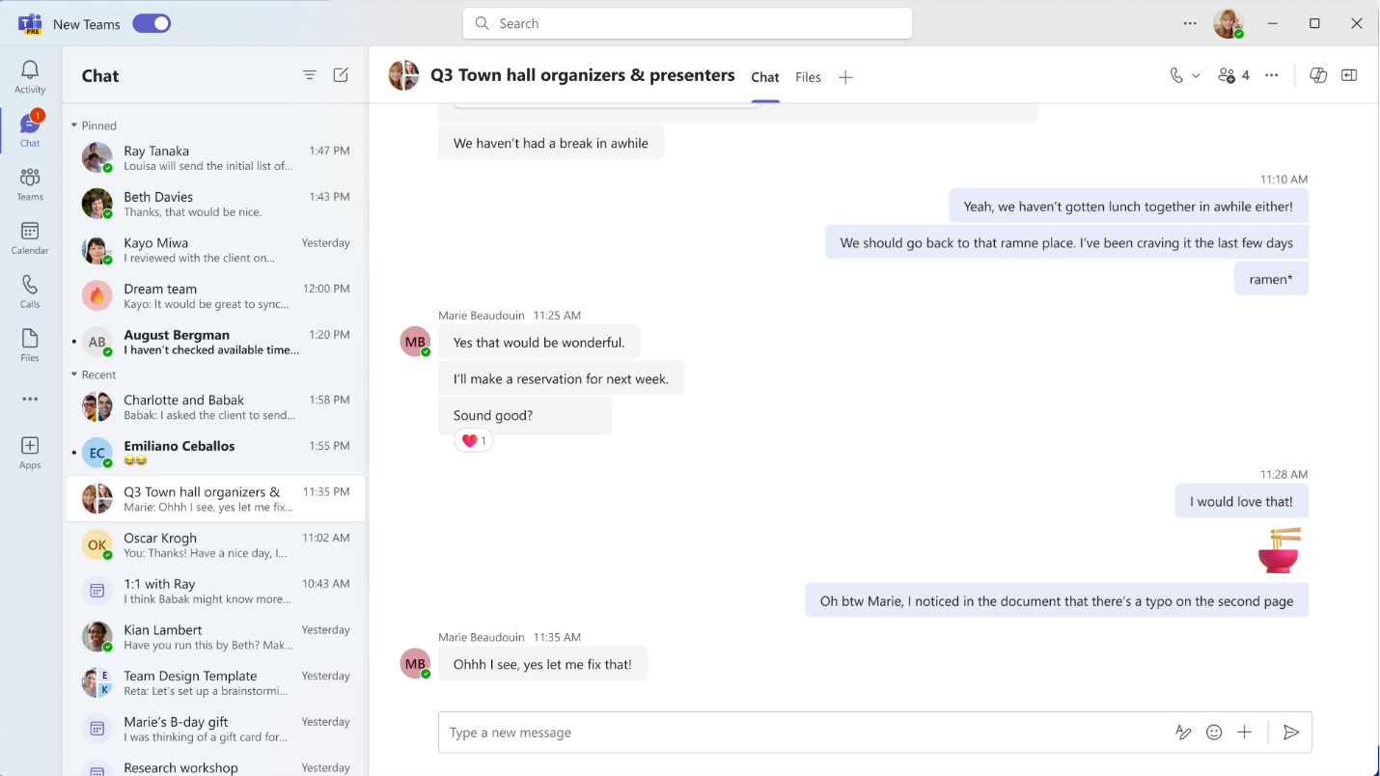Image resolution: width=1380 pixels, height=776 pixels.
Task: Start a new chat with compose icon
Action: pos(341,75)
